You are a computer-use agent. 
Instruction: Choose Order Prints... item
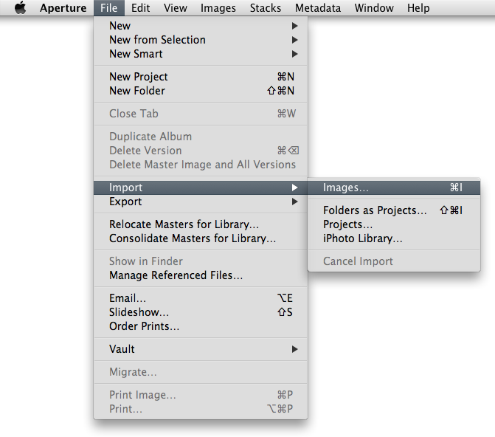coord(144,326)
